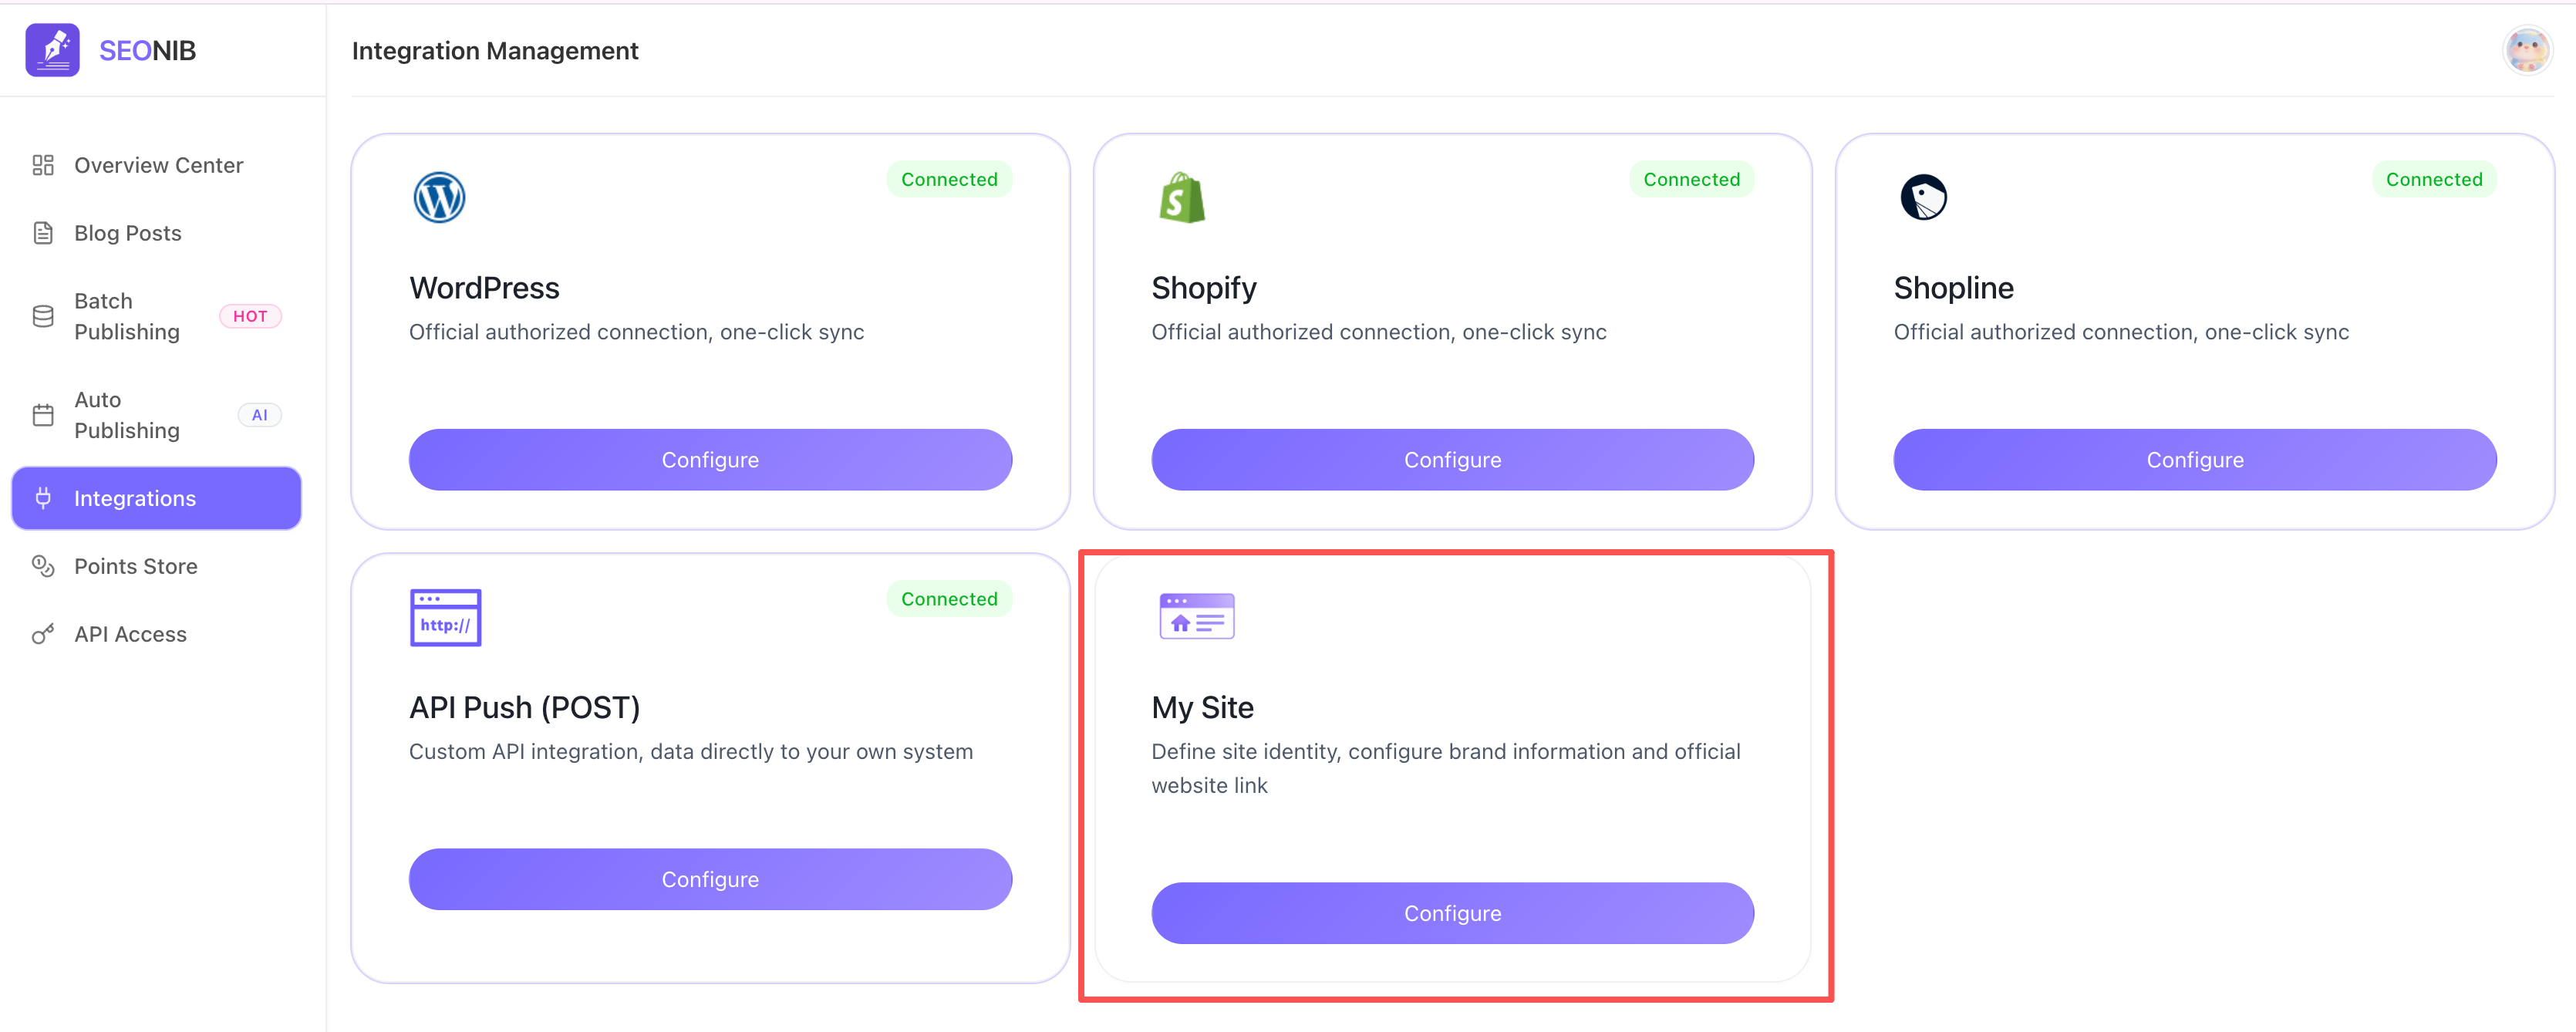Click the Connected badge on Shopify card

[1691, 179]
